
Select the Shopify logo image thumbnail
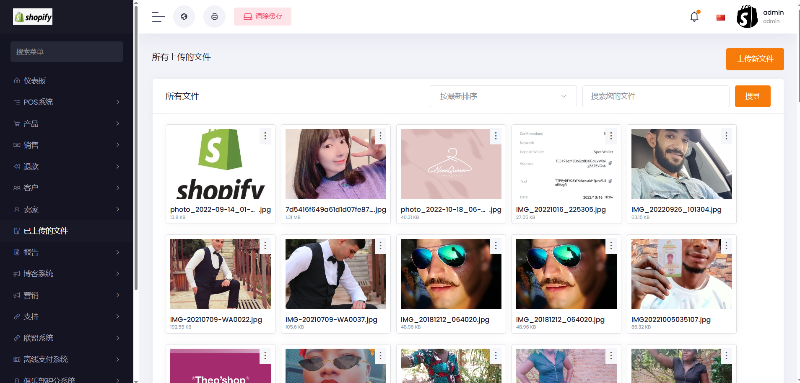coord(221,164)
